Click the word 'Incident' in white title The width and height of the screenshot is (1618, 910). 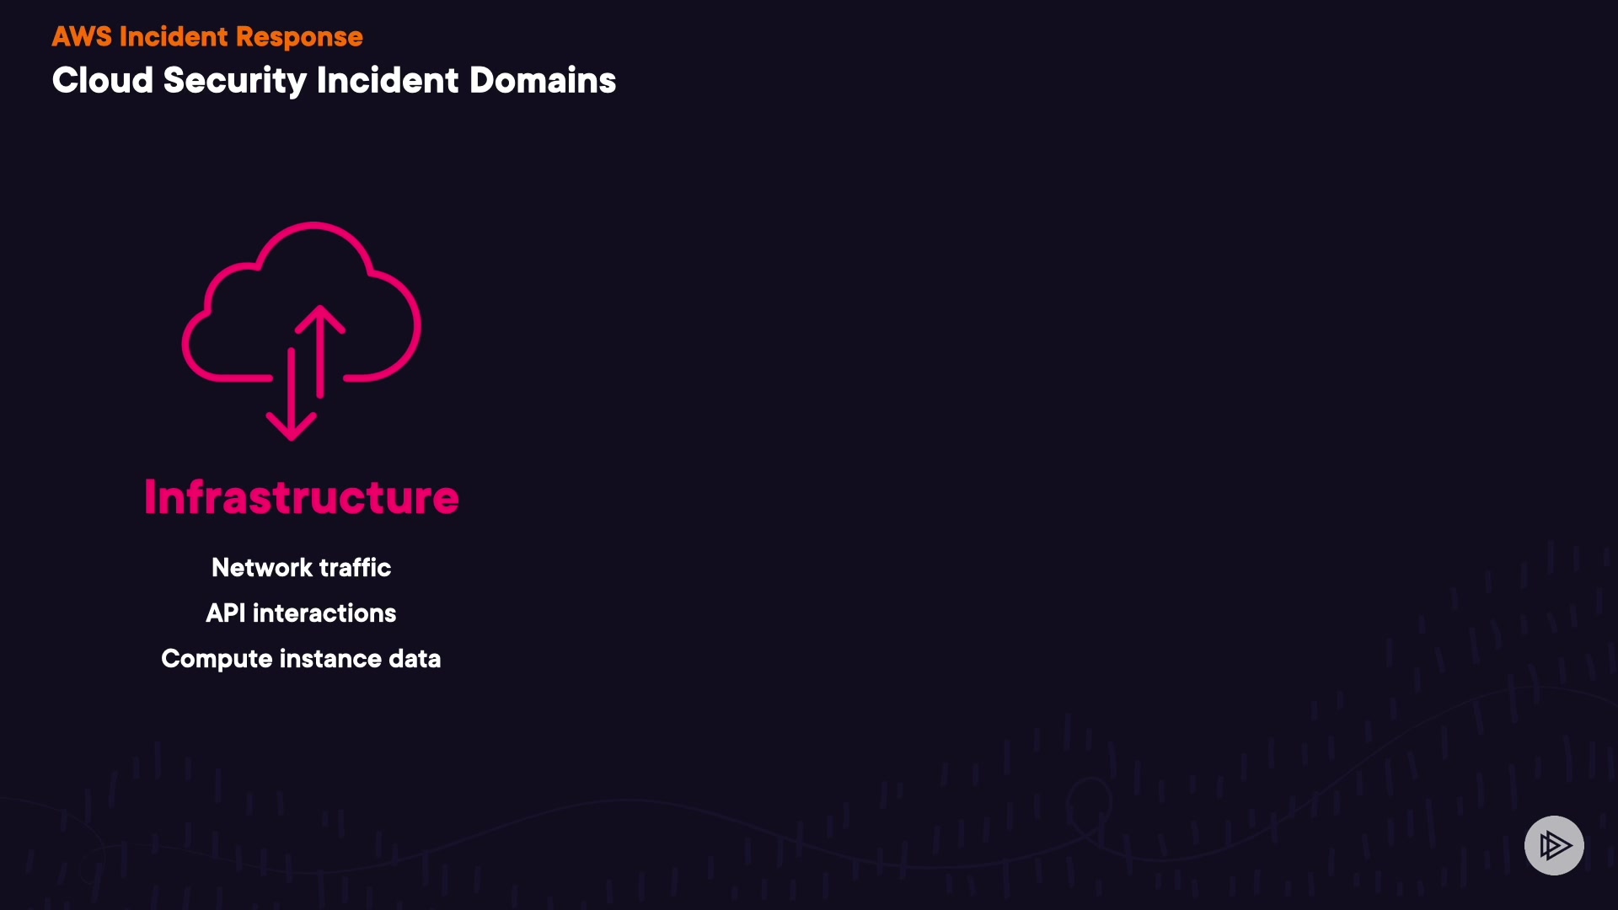coord(387,81)
